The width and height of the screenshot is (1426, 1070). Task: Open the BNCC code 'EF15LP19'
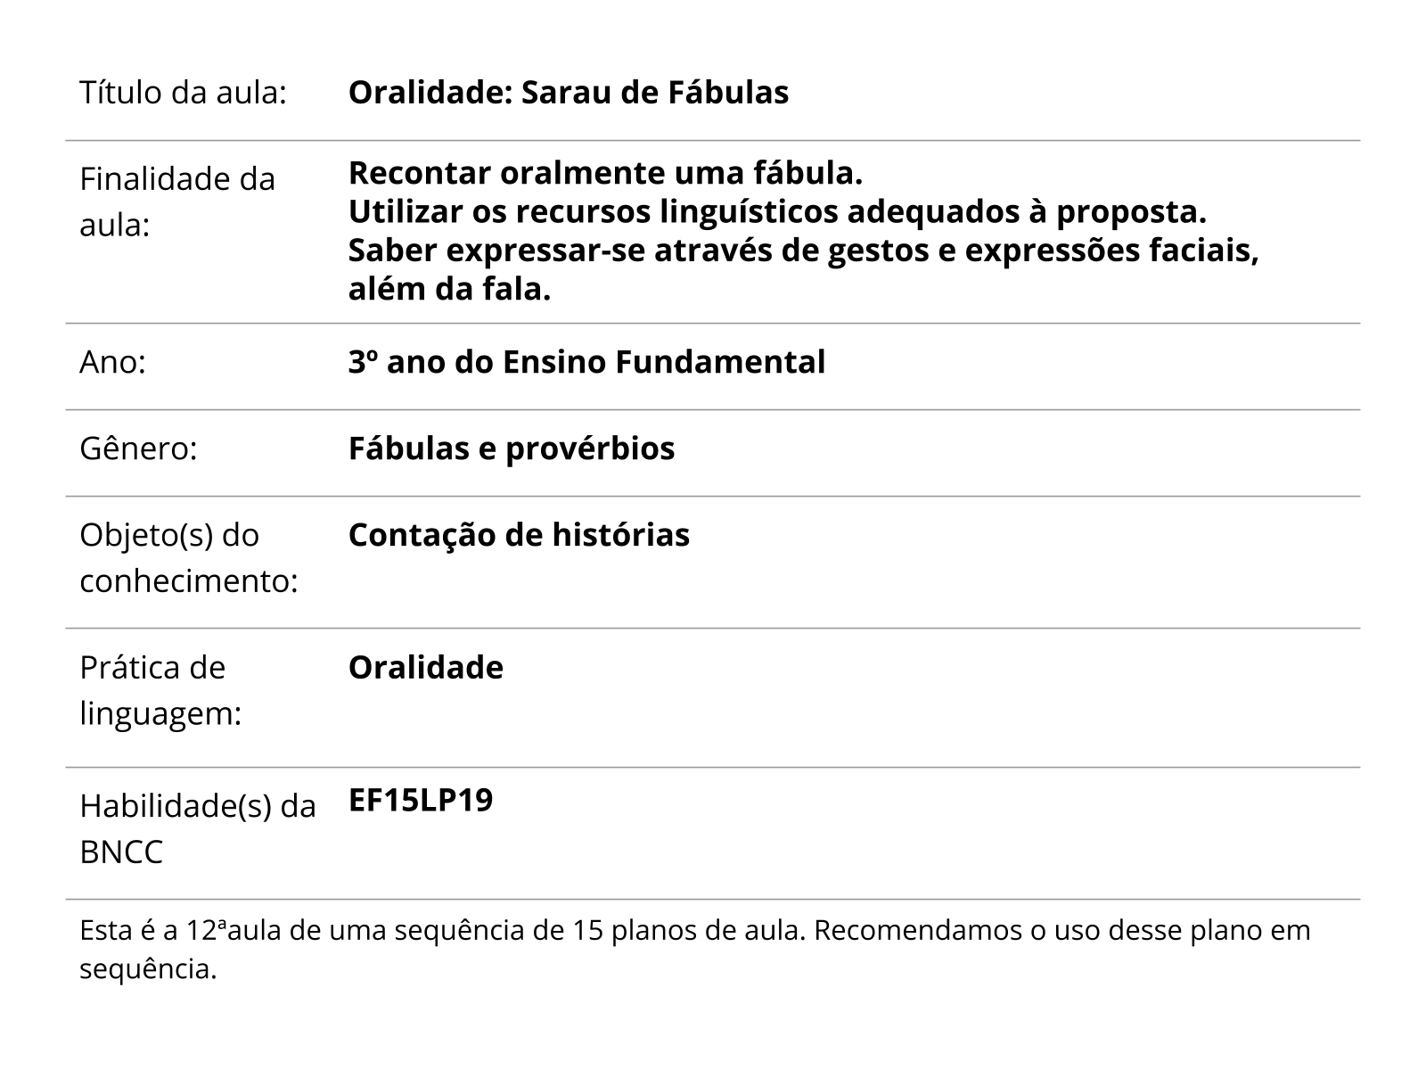[x=420, y=801]
